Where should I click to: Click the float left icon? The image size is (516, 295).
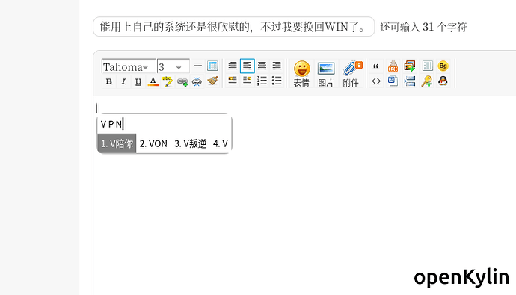coord(233,81)
